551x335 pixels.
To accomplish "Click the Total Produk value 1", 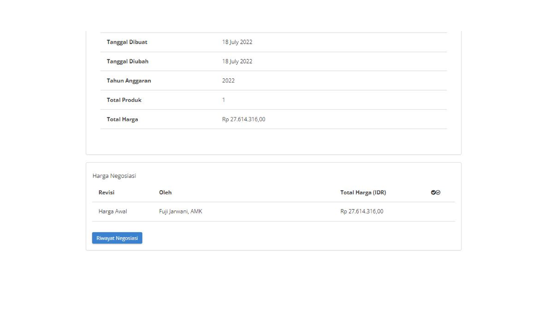I will pyautogui.click(x=224, y=100).
